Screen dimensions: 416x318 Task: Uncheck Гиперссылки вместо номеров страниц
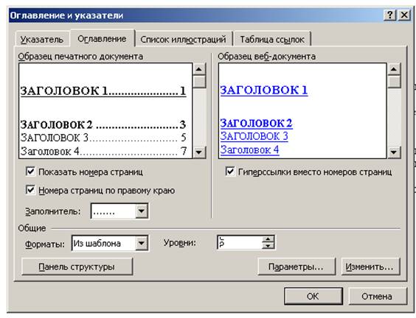[x=230, y=172]
